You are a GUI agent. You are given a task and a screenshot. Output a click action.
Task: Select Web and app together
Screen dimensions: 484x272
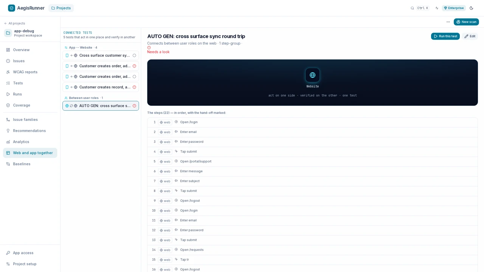pyautogui.click(x=30, y=153)
